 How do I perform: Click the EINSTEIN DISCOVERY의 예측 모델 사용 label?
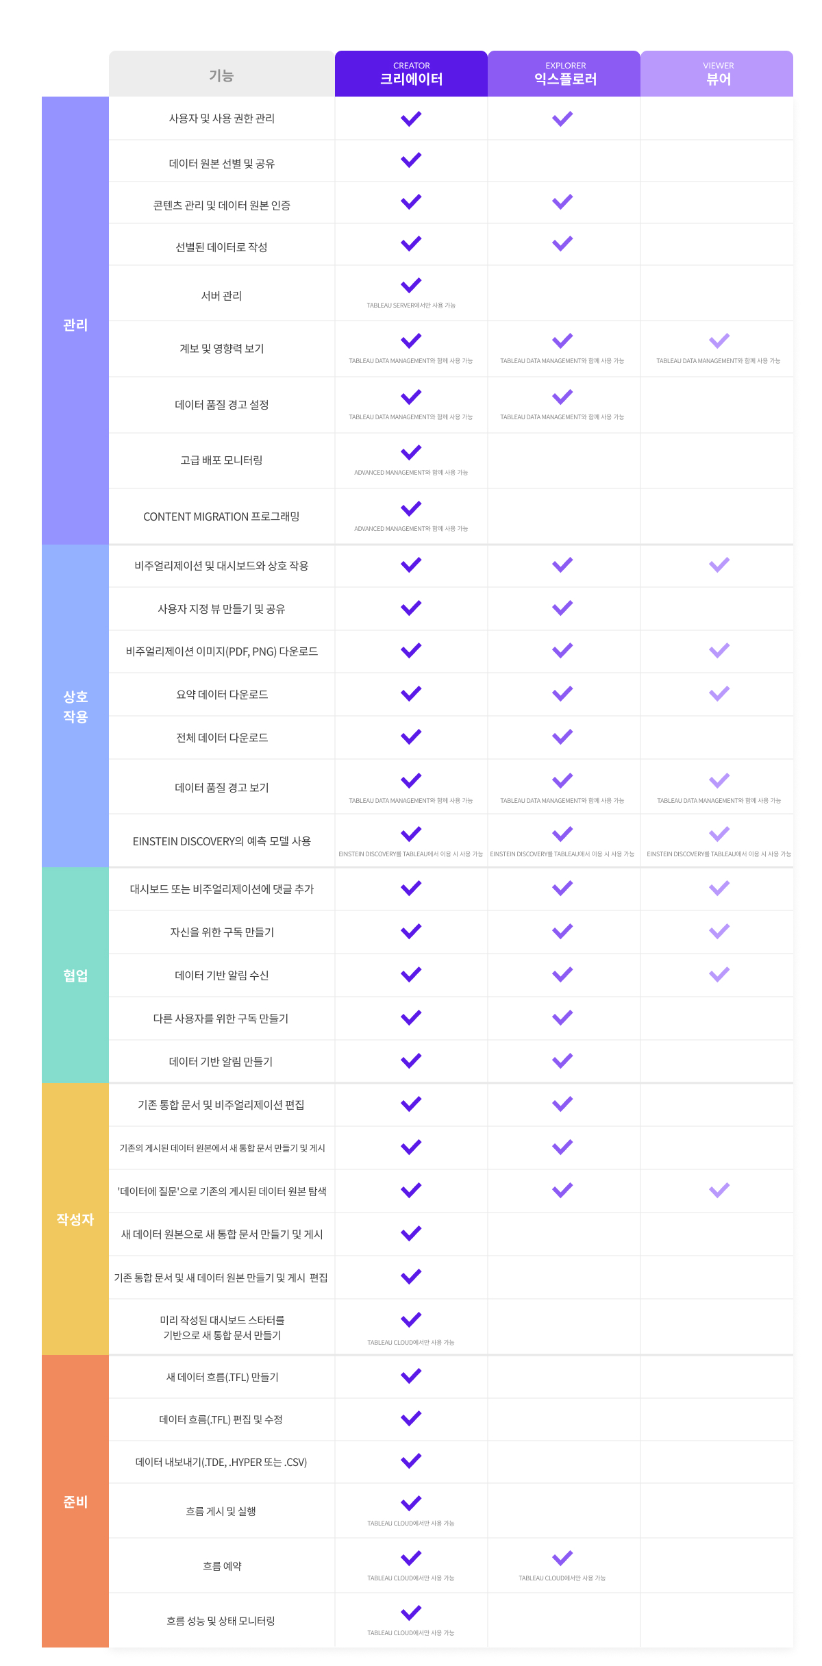click(x=221, y=841)
